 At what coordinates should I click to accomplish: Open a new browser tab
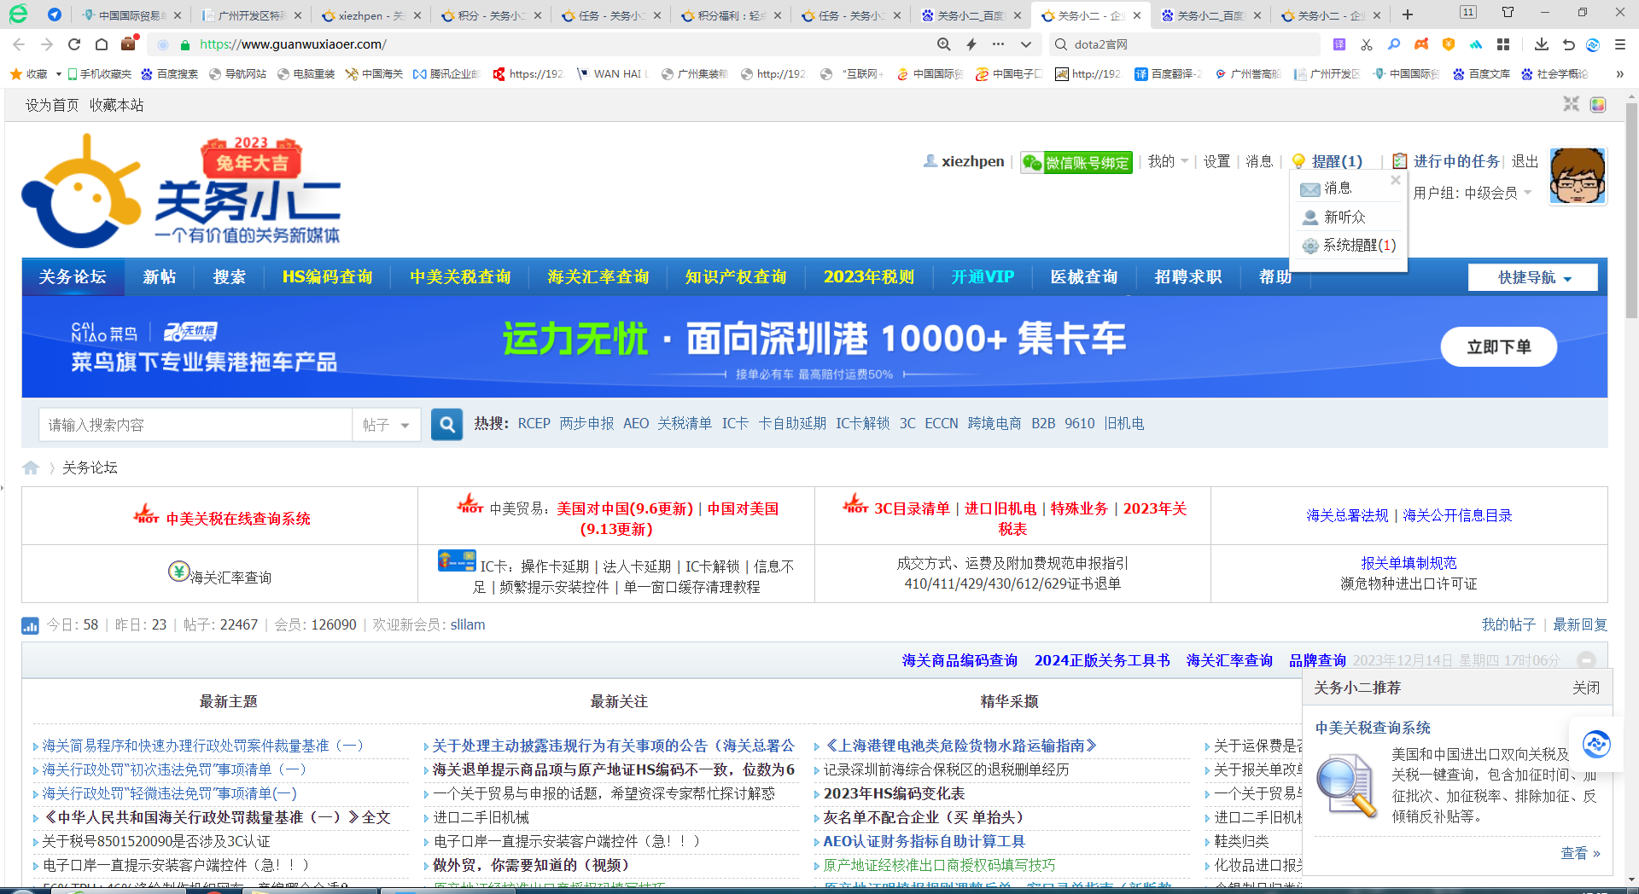click(x=1408, y=15)
